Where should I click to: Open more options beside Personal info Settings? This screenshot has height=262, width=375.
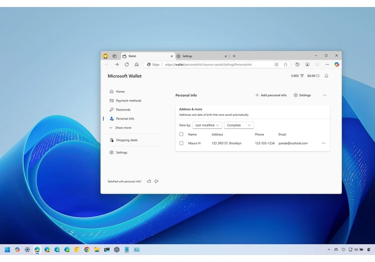pos(324,95)
